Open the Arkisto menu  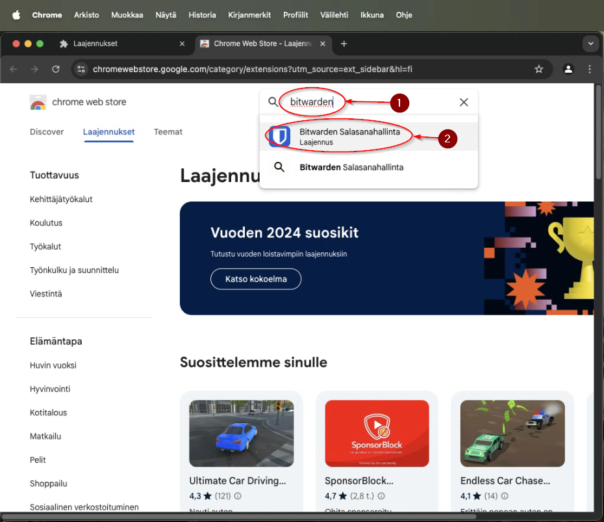[86, 15]
